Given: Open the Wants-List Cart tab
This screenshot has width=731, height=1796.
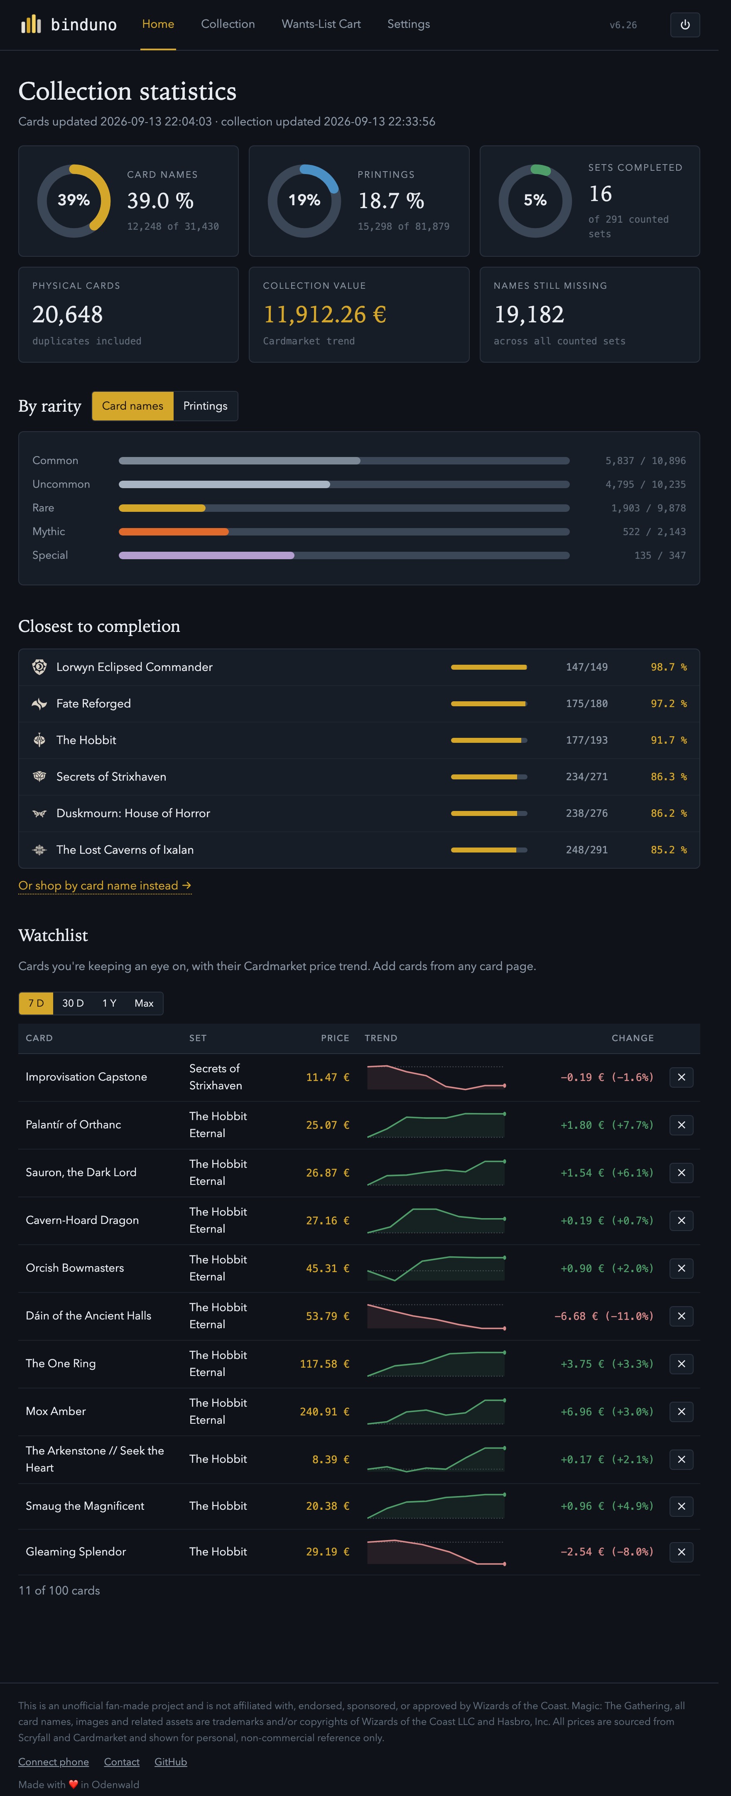Looking at the screenshot, I should (321, 25).
